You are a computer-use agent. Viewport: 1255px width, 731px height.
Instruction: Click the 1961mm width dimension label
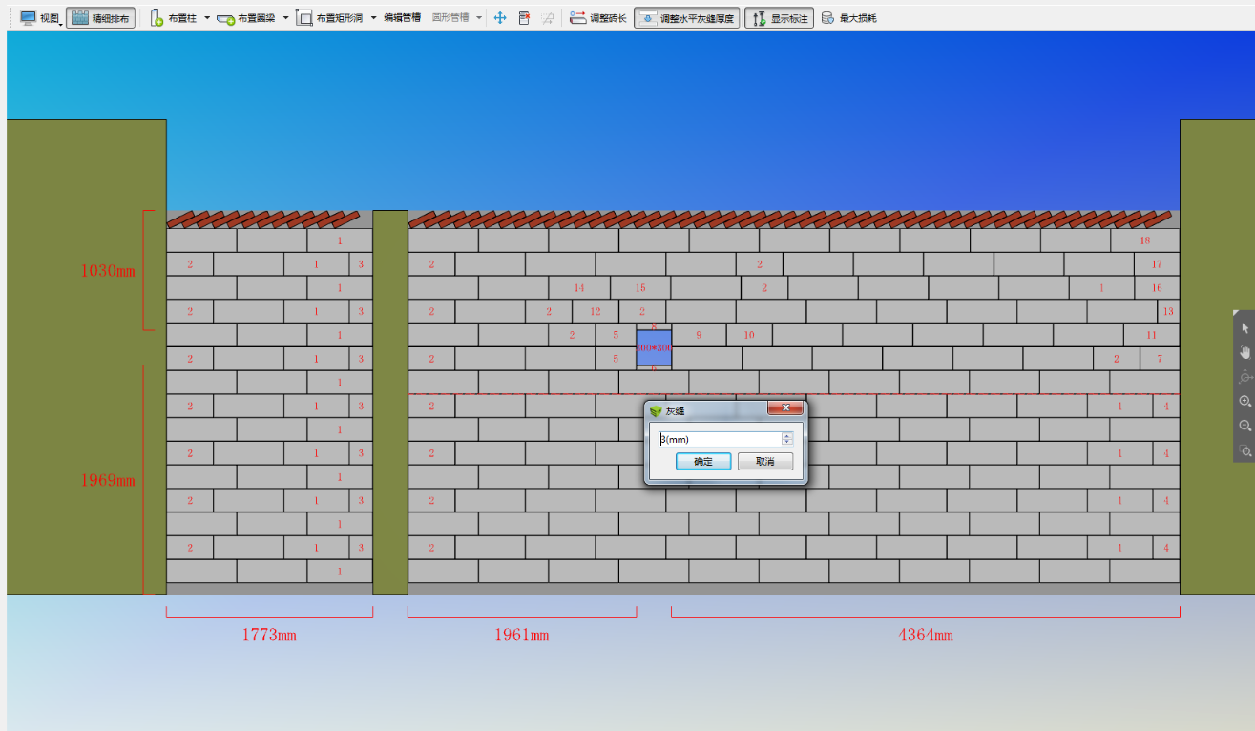tap(521, 635)
